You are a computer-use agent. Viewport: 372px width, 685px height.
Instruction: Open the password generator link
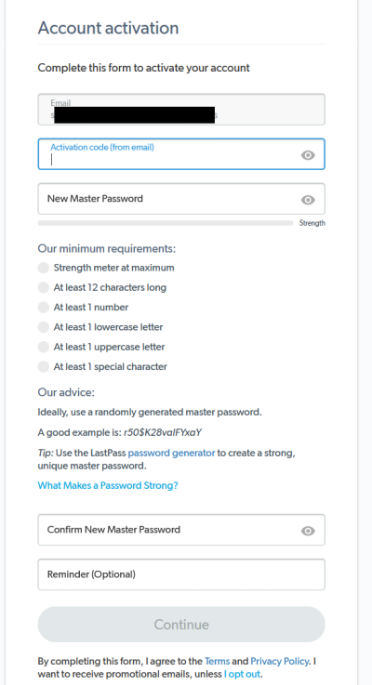(171, 453)
